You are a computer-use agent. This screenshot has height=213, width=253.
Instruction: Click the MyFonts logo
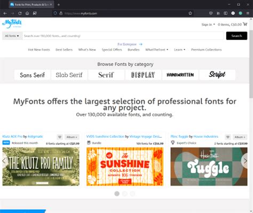pyautogui.click(x=12, y=23)
